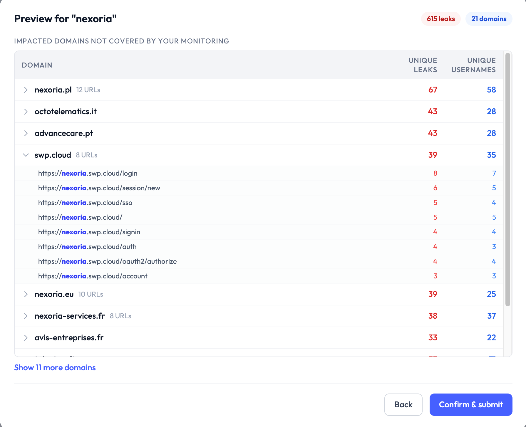Select the nexoria.swp.cloud/account row
The height and width of the screenshot is (427, 526).
[x=93, y=276]
